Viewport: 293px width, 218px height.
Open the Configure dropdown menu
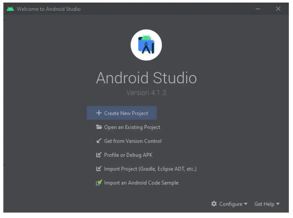[x=229, y=204]
